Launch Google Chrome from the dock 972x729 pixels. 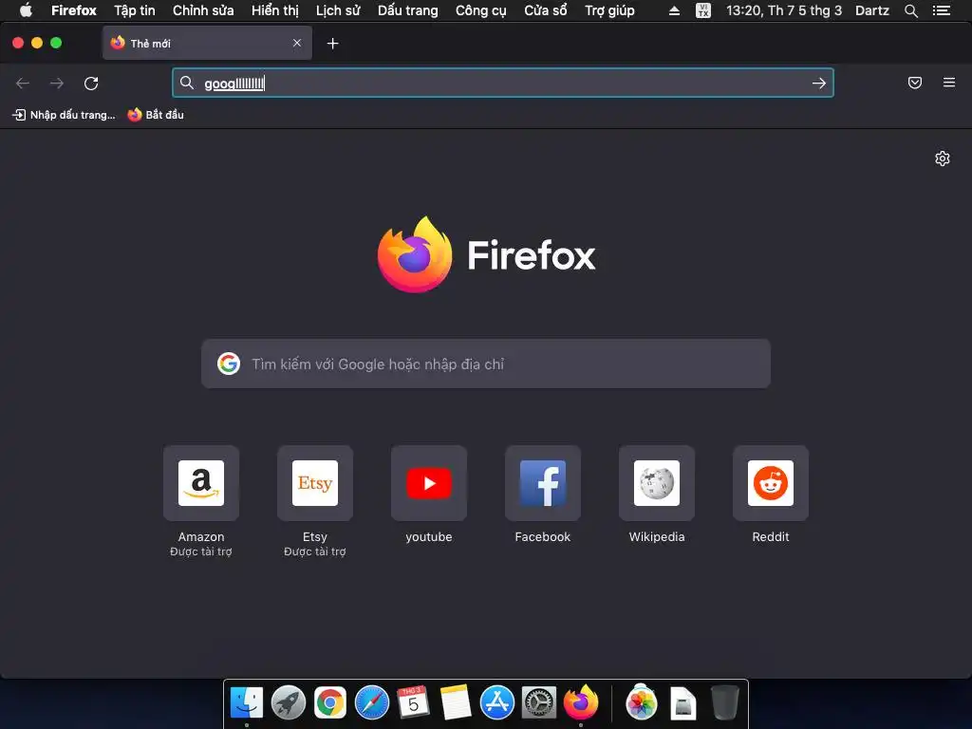click(x=329, y=703)
